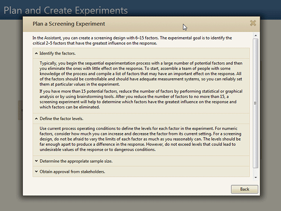Viewport: 281px width, 211px height.
Task: Toggle the Define the factor levels header
Action: click(x=141, y=119)
